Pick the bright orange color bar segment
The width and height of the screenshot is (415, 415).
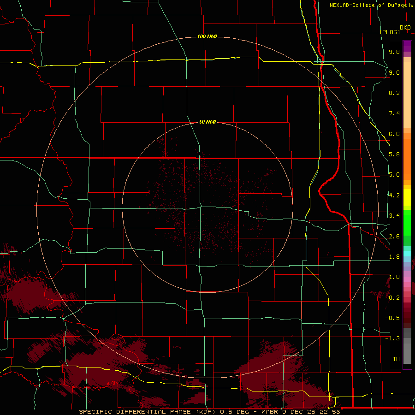pos(407,160)
